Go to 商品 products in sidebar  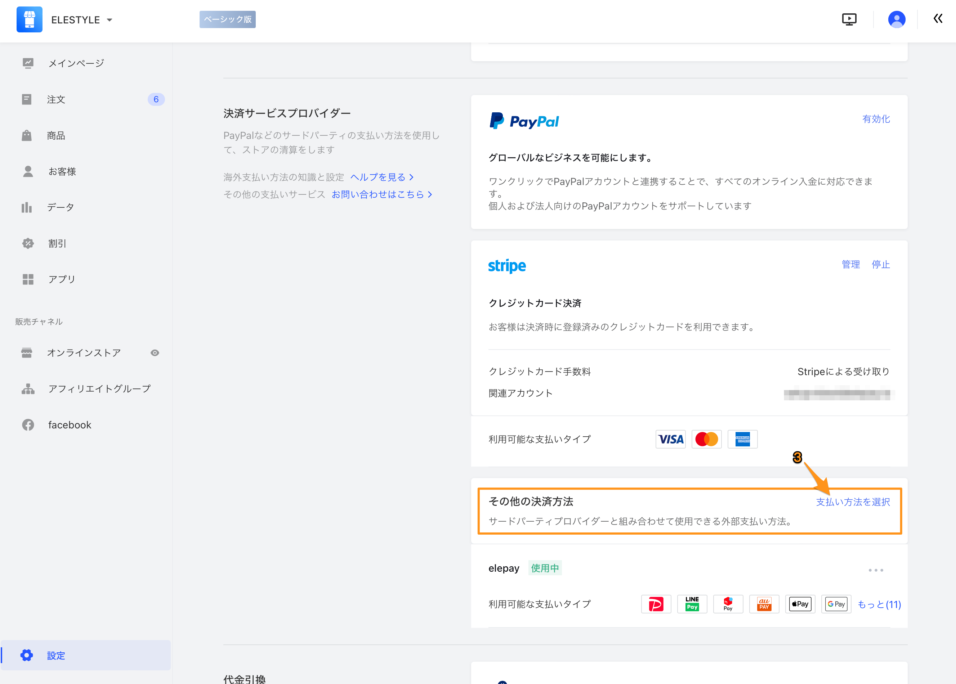pyautogui.click(x=56, y=136)
